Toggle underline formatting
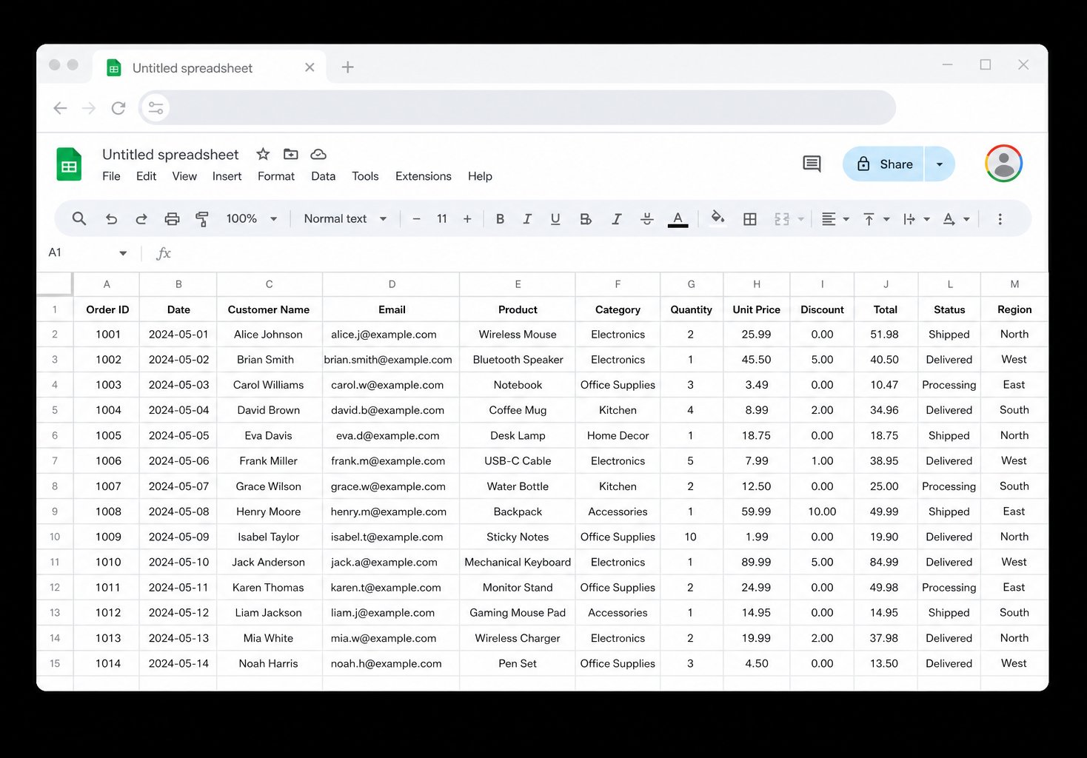Screen dimensions: 1087x758 point(555,218)
